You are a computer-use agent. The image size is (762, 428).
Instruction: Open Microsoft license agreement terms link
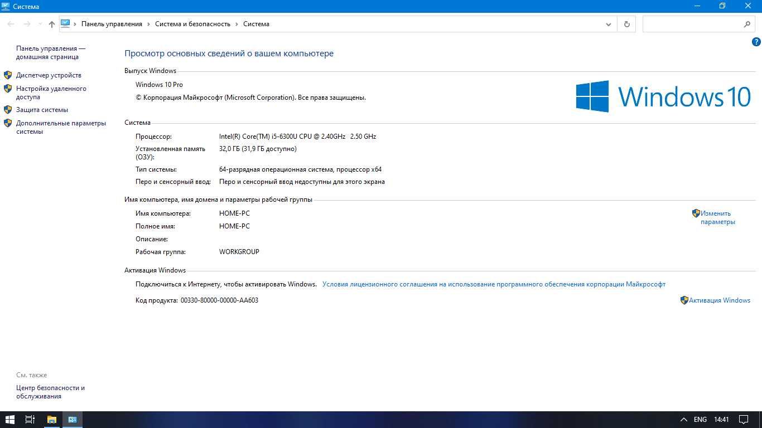494,284
